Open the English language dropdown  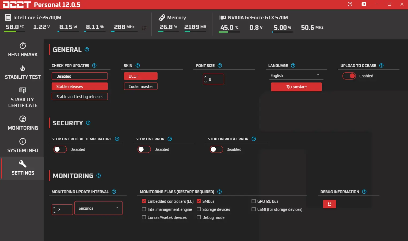pyautogui.click(x=296, y=76)
